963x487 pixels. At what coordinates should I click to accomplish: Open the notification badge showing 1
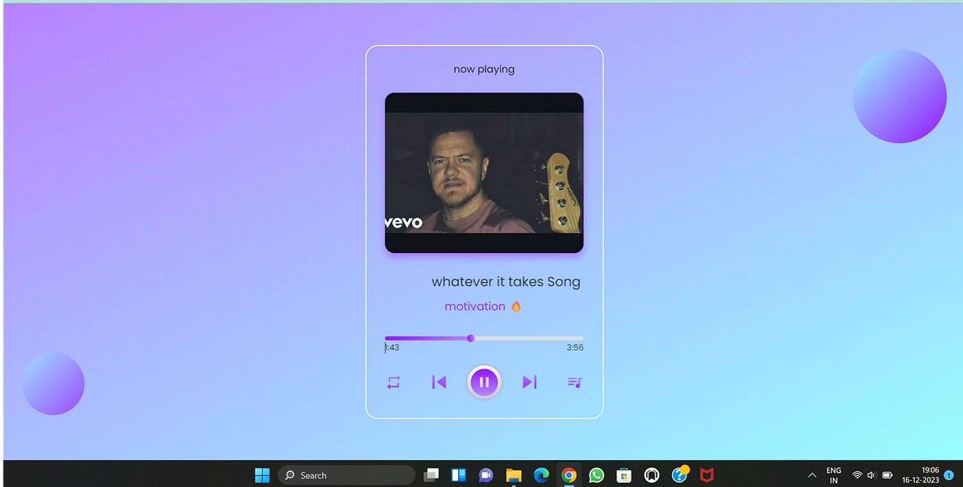949,475
